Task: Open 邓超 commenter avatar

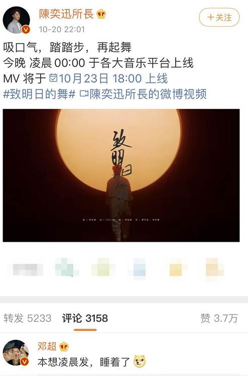Action: tap(16, 353)
